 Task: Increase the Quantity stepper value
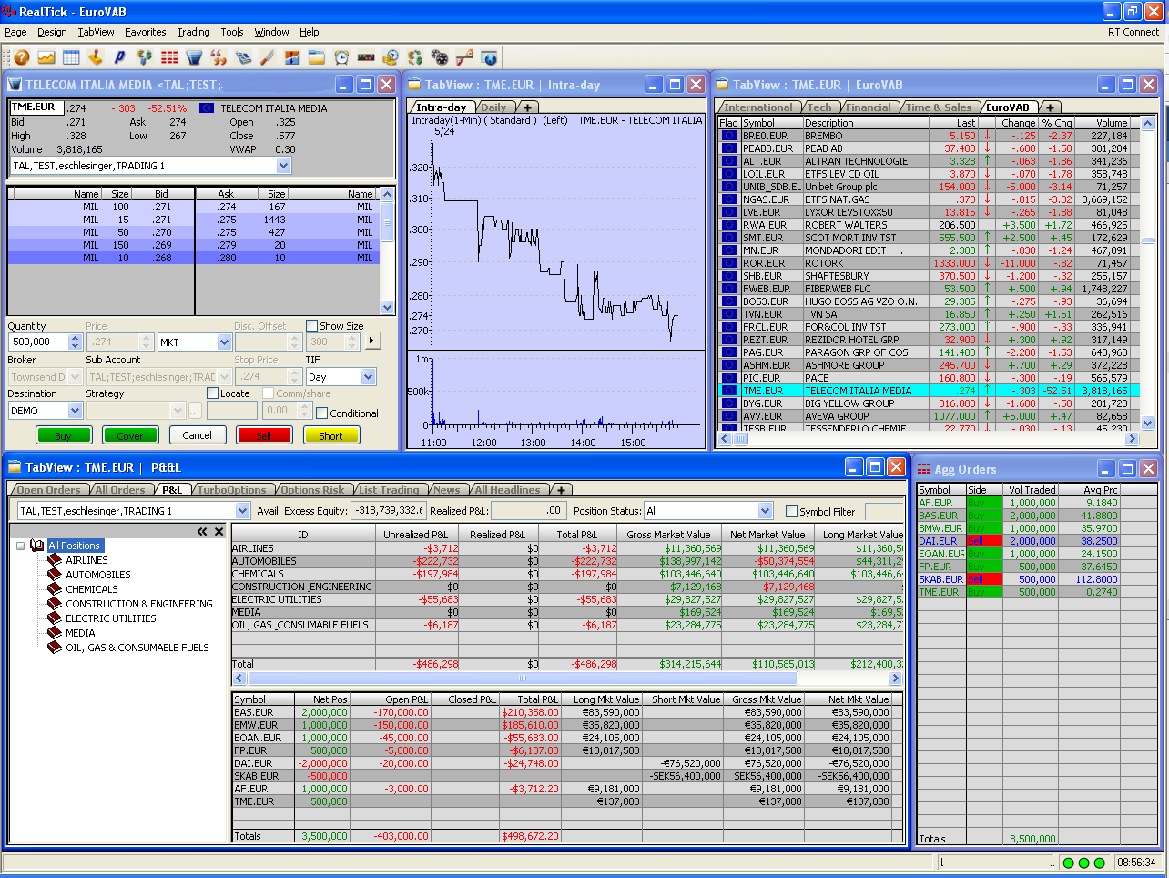[x=75, y=338]
